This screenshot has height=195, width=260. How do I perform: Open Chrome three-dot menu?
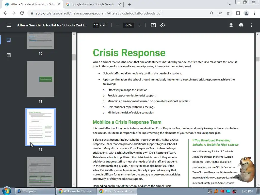pyautogui.click(x=254, y=13)
